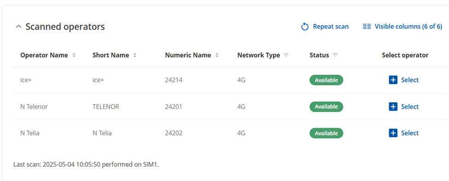This screenshot has height=181, width=449.
Task: Click the 4G cell in N Telenor row
Action: 241,107
